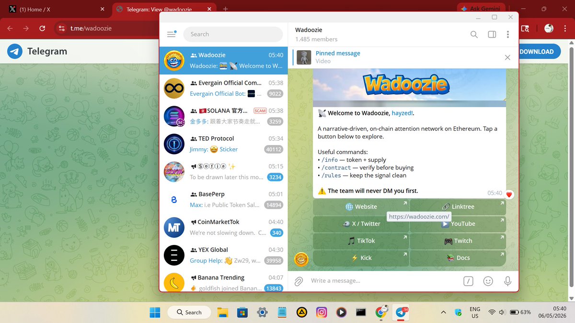Click the Windows taskbar Search box
Screen dimensions: 575x323
click(x=189, y=312)
